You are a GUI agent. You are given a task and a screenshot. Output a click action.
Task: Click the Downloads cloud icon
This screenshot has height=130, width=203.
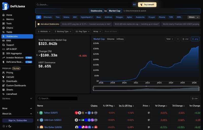[4, 81]
